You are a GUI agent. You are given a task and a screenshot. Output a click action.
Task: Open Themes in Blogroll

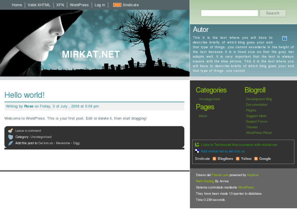coord(252,127)
